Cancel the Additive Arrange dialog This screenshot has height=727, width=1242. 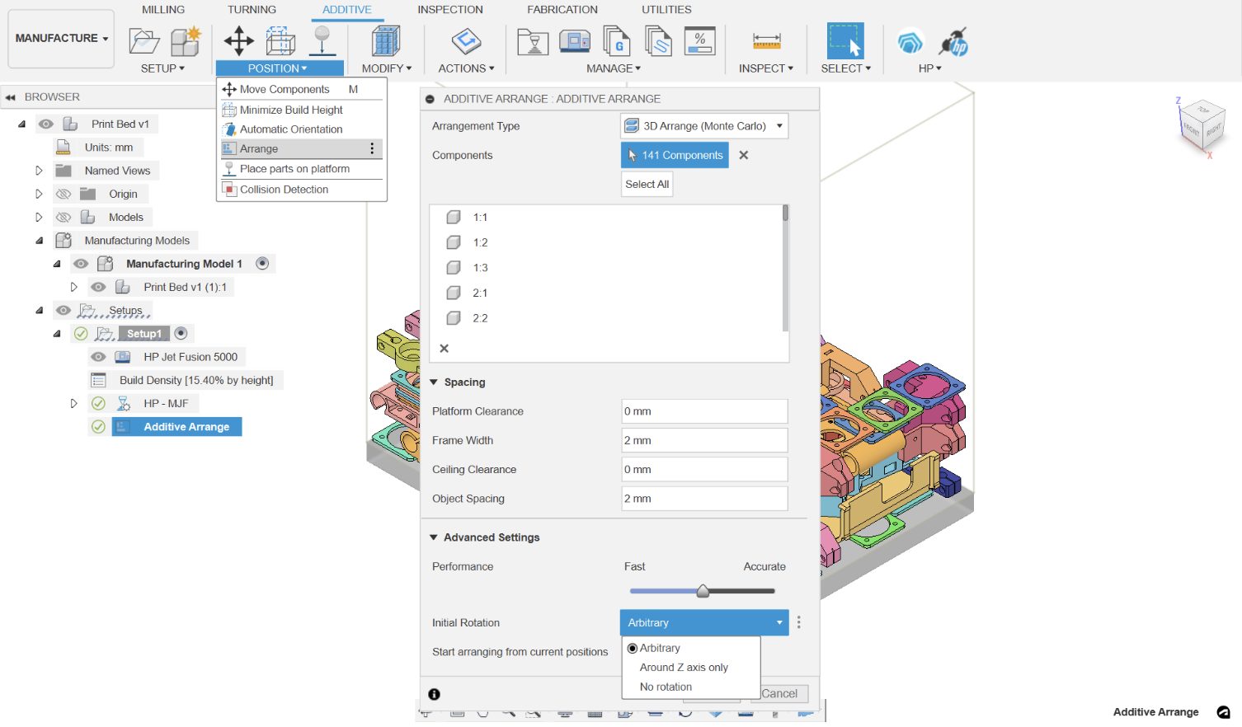click(x=779, y=693)
